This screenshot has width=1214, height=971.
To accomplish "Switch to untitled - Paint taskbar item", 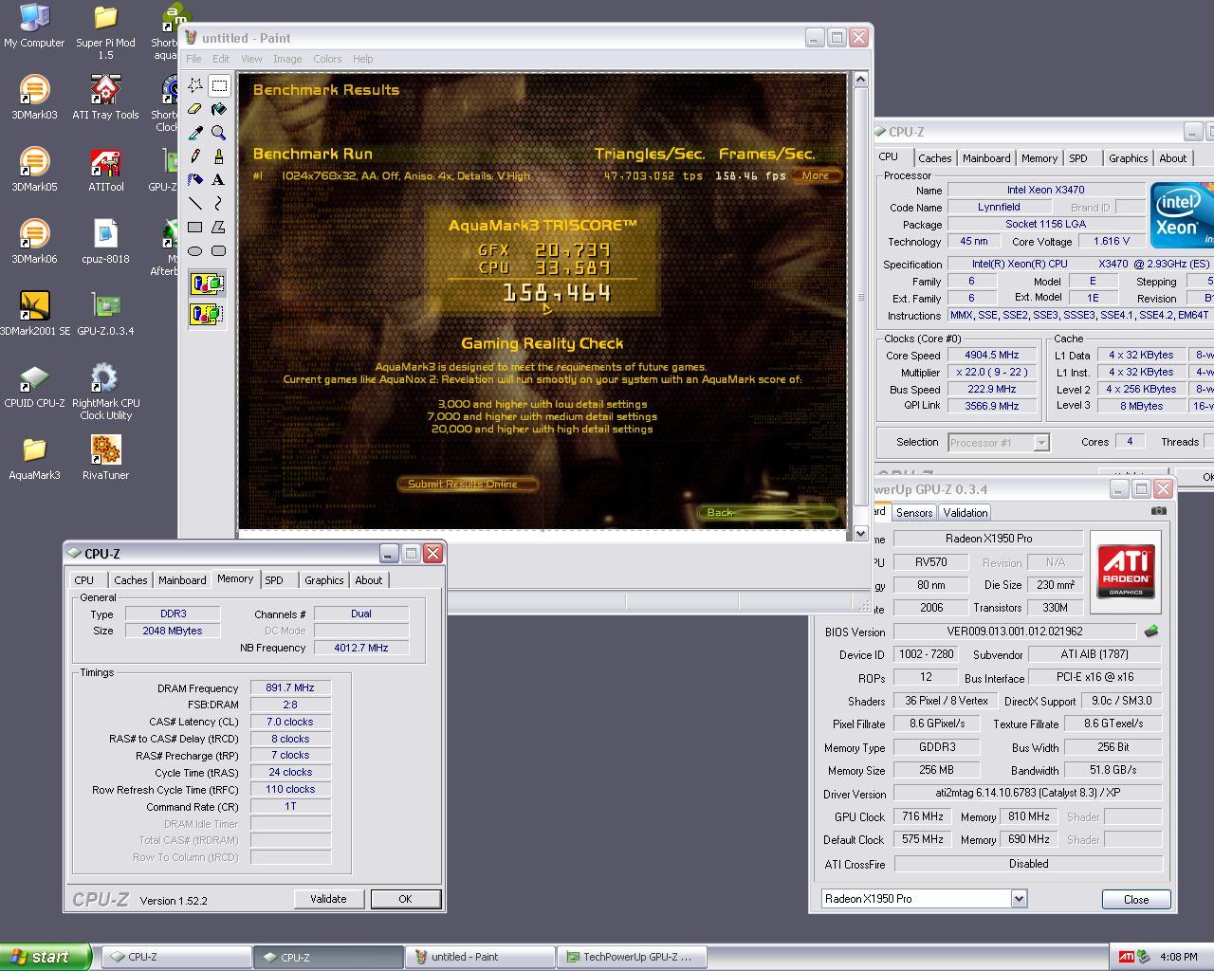I will pos(480,957).
